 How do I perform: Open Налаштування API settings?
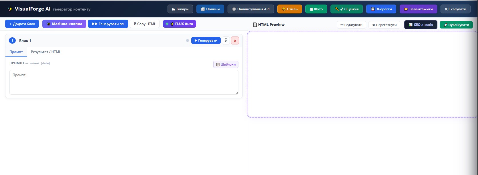point(251,9)
